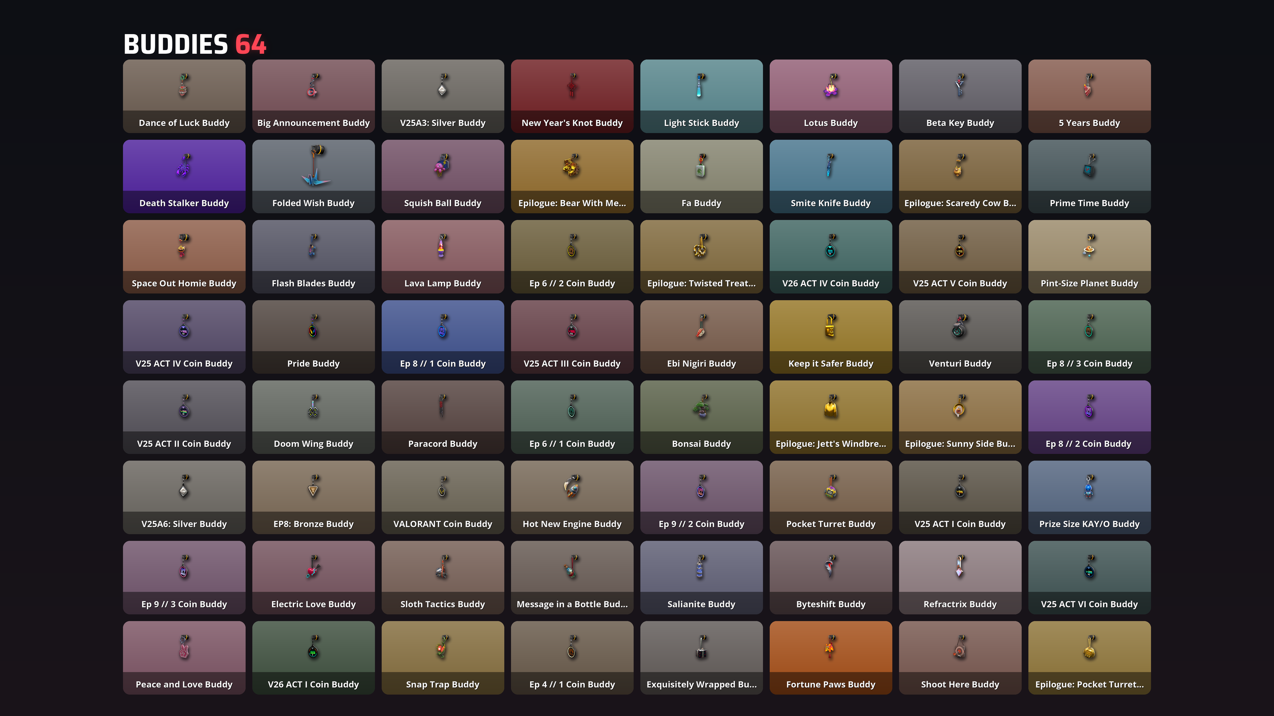Select the Electric Love Buddy heart icon
The width and height of the screenshot is (1274, 716).
[313, 567]
